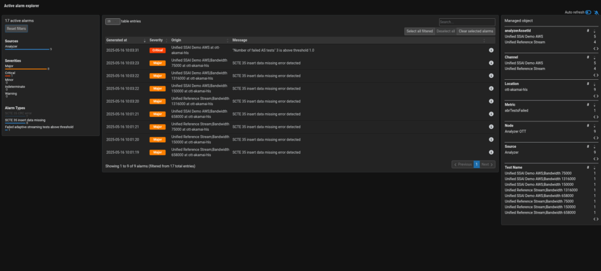601x271 pixels.
Task: Click the code brackets icon under Location section
Action: pos(595,96)
